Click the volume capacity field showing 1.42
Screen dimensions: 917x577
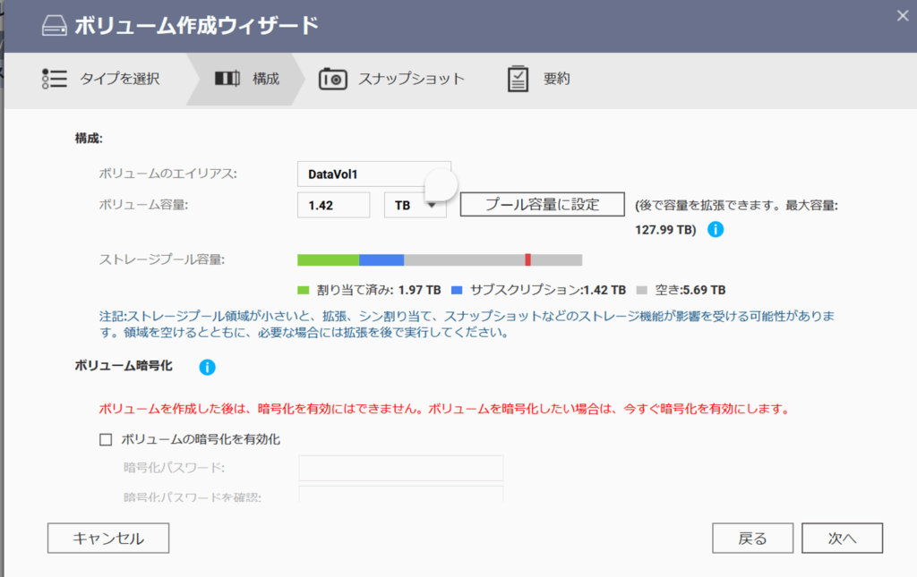point(333,205)
